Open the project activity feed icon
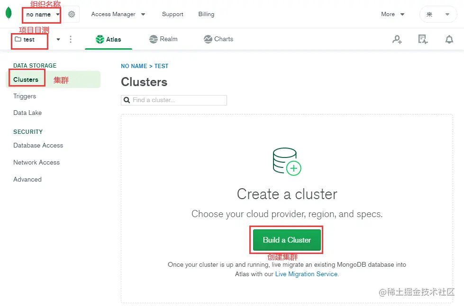Image resolution: width=464 pixels, height=306 pixels. (x=423, y=39)
